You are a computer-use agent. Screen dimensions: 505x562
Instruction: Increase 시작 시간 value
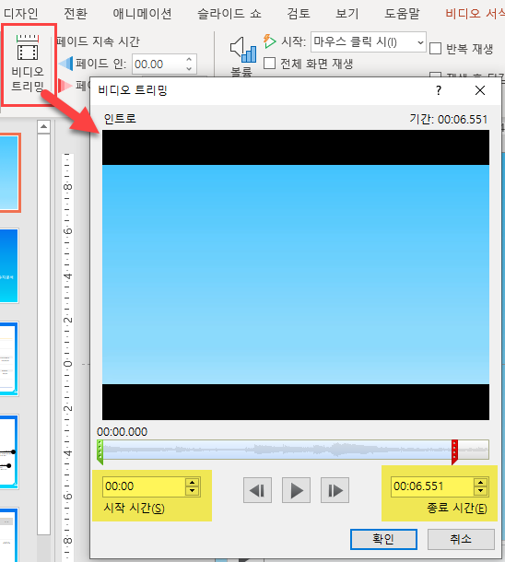[193, 483]
